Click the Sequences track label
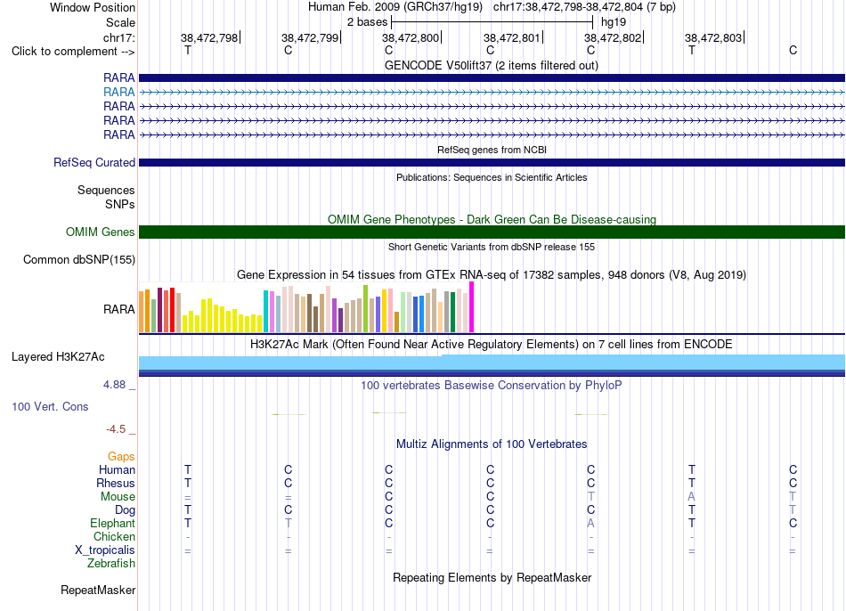This screenshot has width=846, height=611. [x=106, y=190]
